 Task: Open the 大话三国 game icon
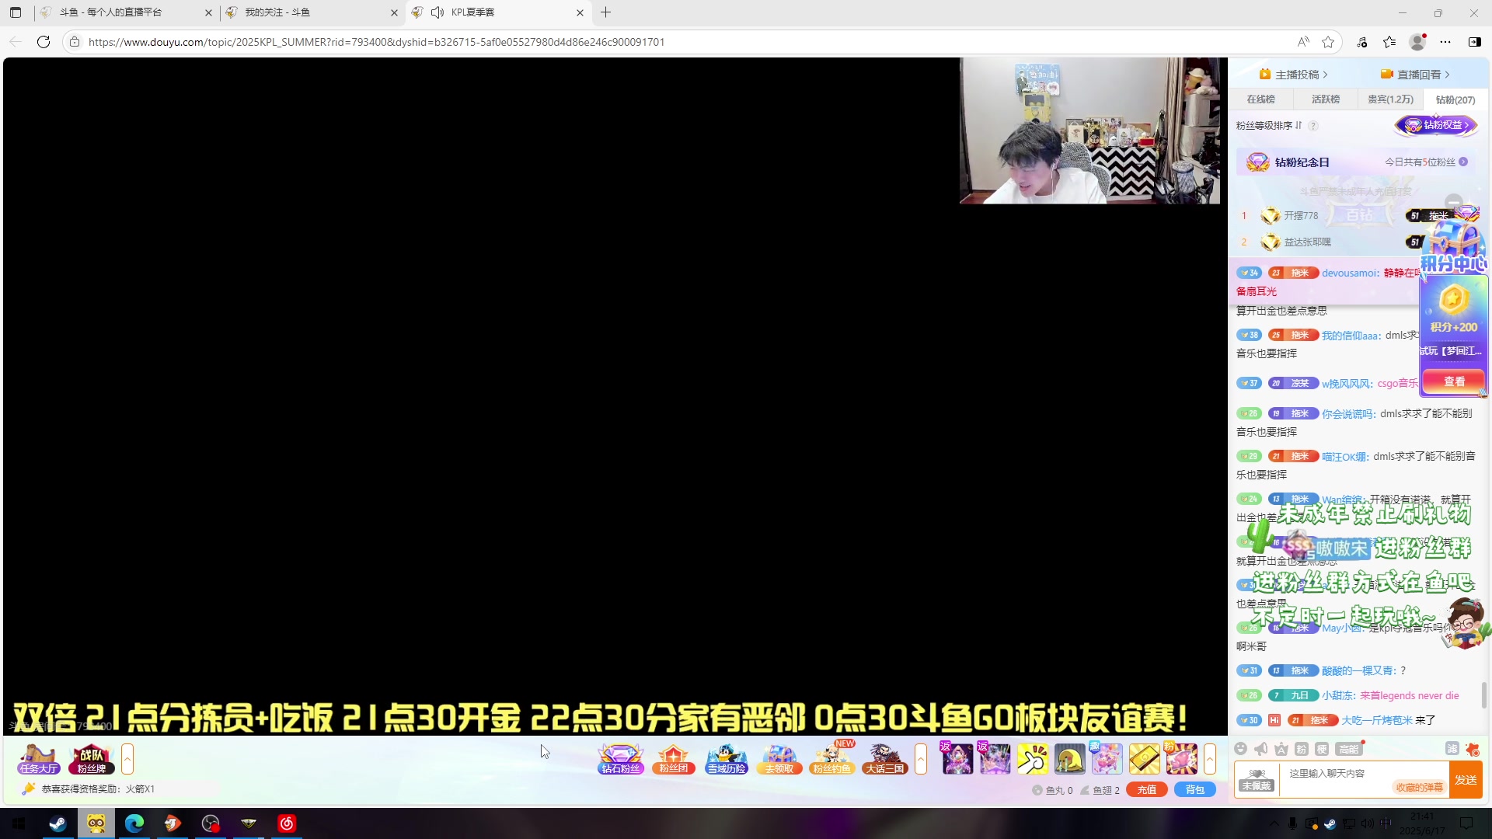885,759
